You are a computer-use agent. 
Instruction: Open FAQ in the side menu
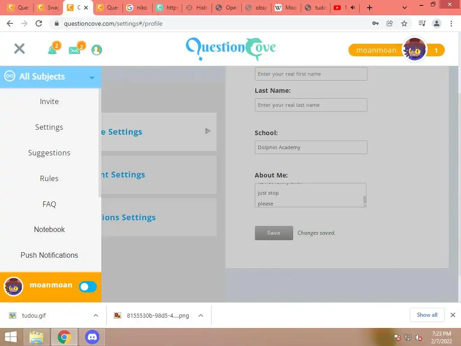coord(49,204)
